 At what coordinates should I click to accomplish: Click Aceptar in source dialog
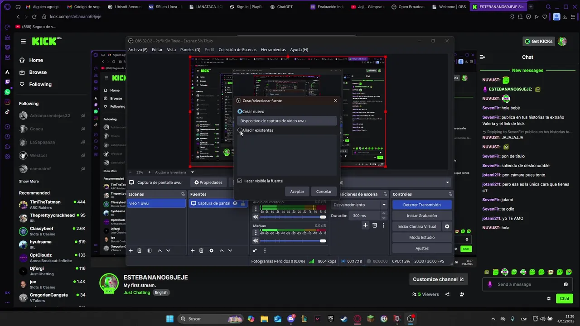(297, 192)
